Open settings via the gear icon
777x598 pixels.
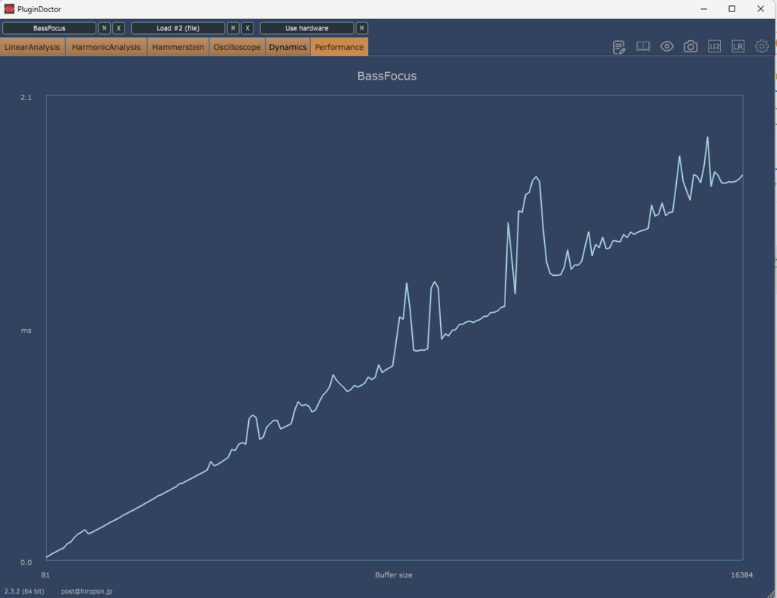(762, 46)
